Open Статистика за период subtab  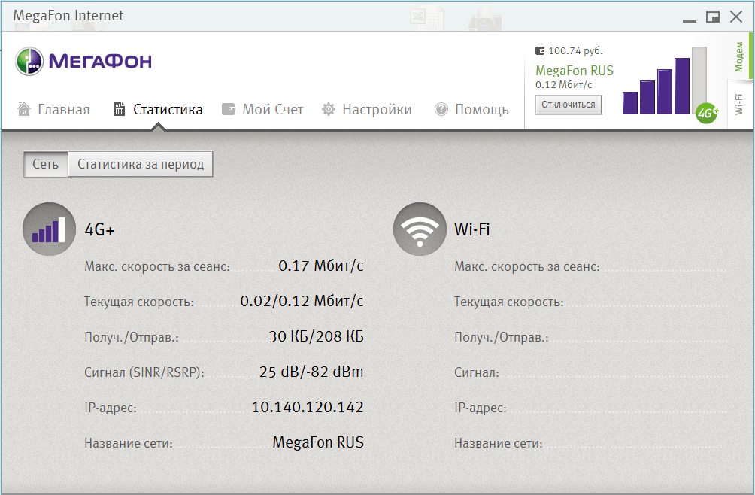point(141,164)
